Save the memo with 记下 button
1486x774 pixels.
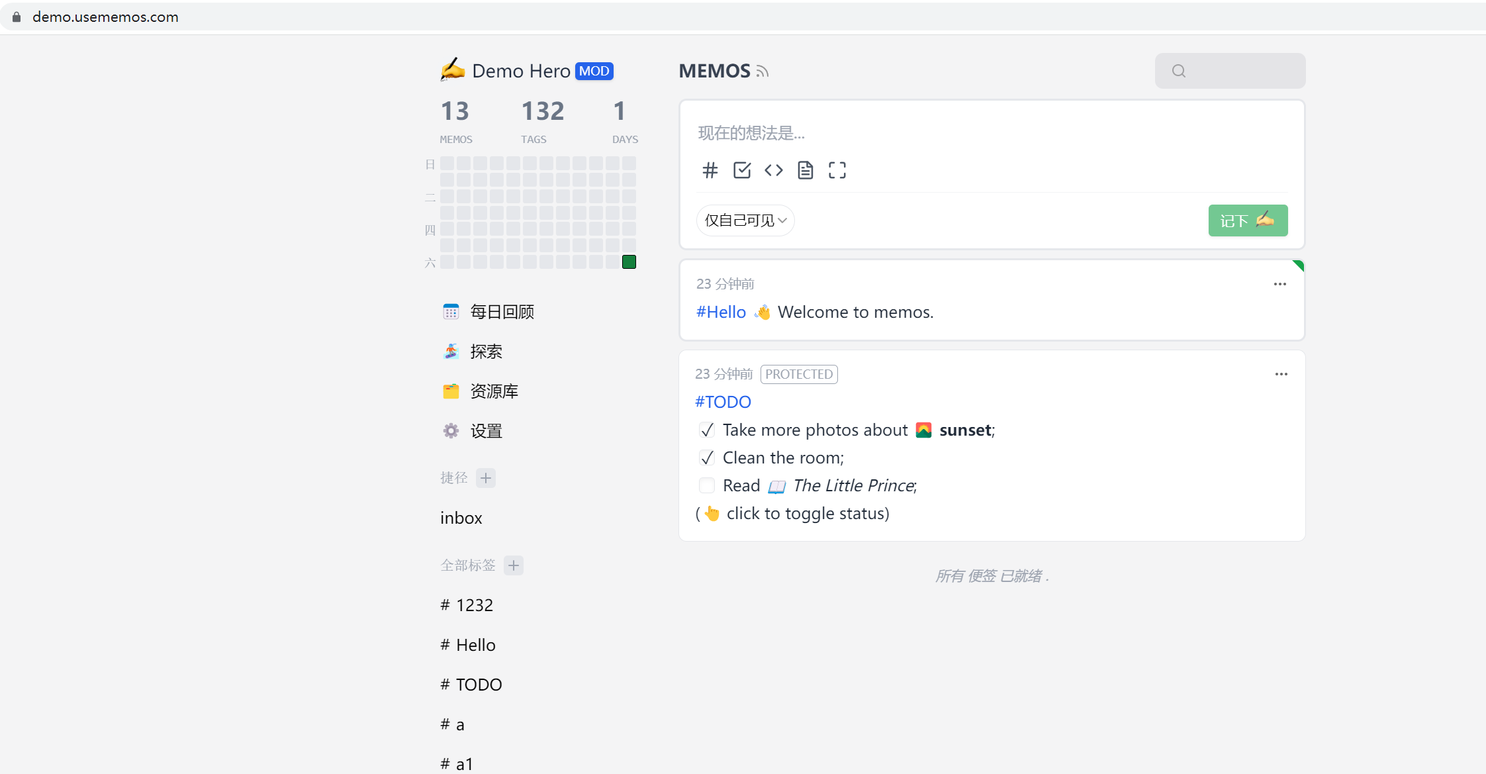pos(1247,220)
